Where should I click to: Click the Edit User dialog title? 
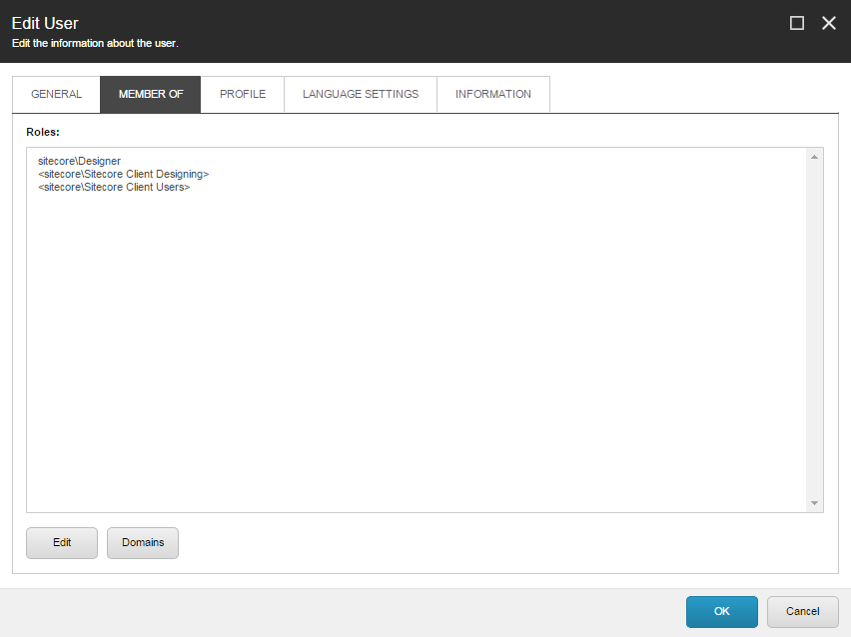(46, 22)
